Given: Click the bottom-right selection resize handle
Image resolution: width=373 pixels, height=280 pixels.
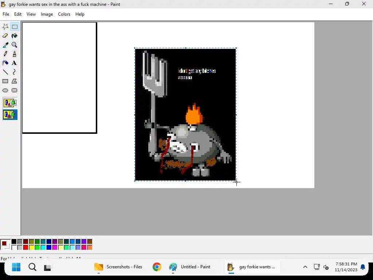Looking at the screenshot, I should (x=236, y=181).
